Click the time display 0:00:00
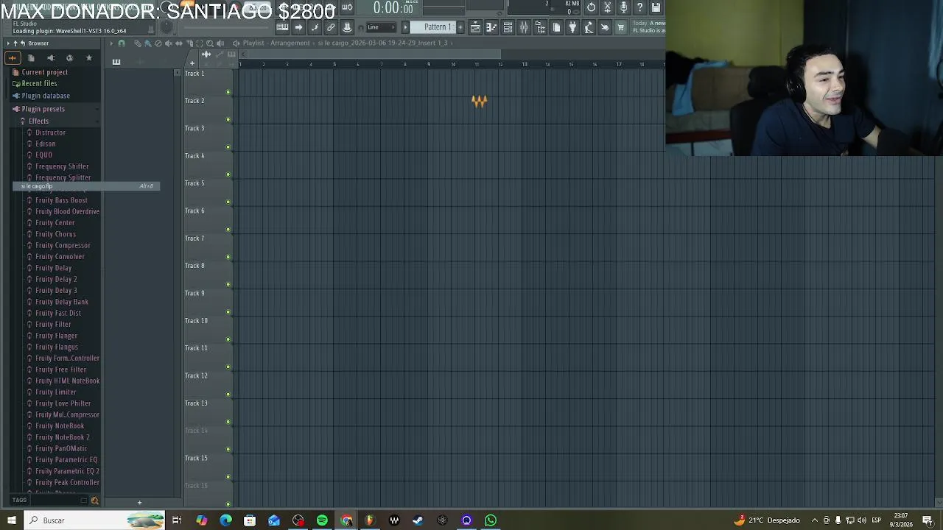Screen dimensions: 943x530 pos(393,8)
